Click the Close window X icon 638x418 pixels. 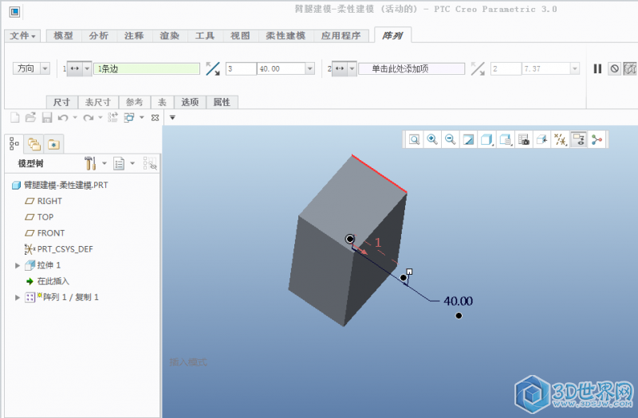click(155, 118)
